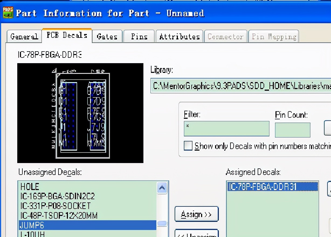Click the Unassigned Decals scrollbar thumb
The image size is (331, 237).
point(162,224)
